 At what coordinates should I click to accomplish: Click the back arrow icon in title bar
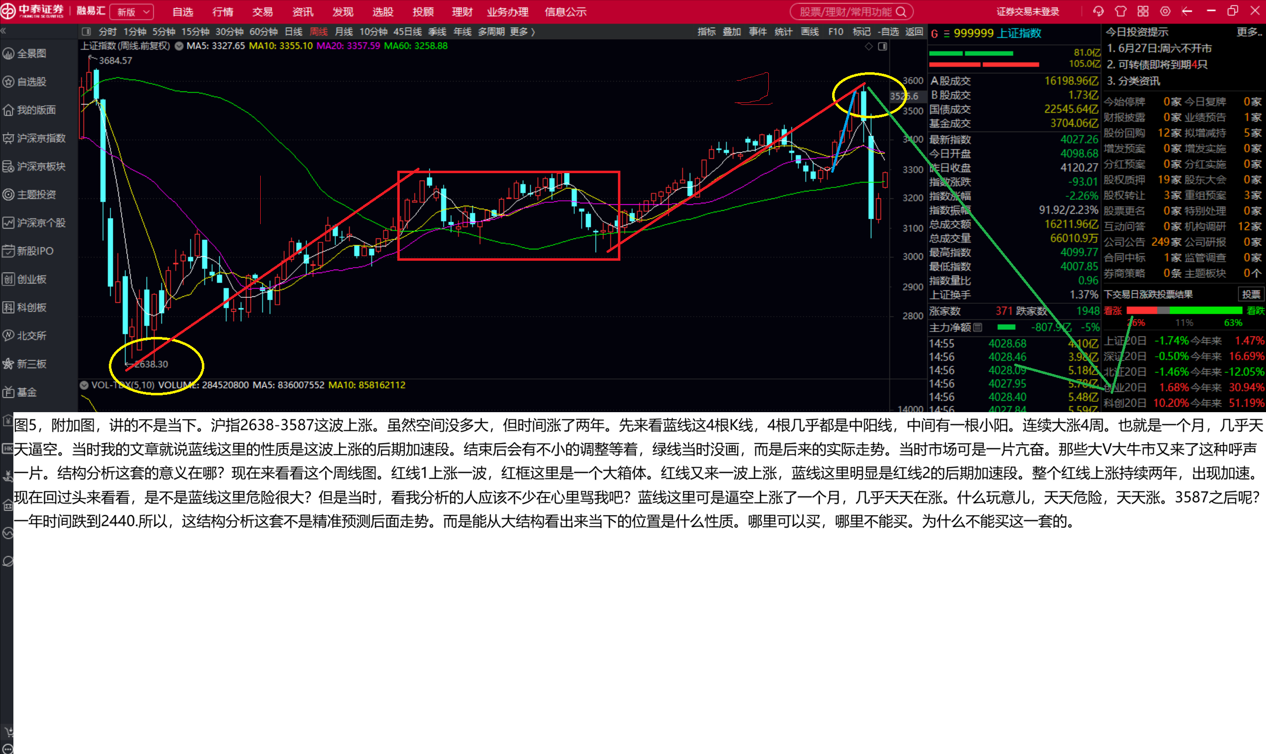click(x=1187, y=11)
